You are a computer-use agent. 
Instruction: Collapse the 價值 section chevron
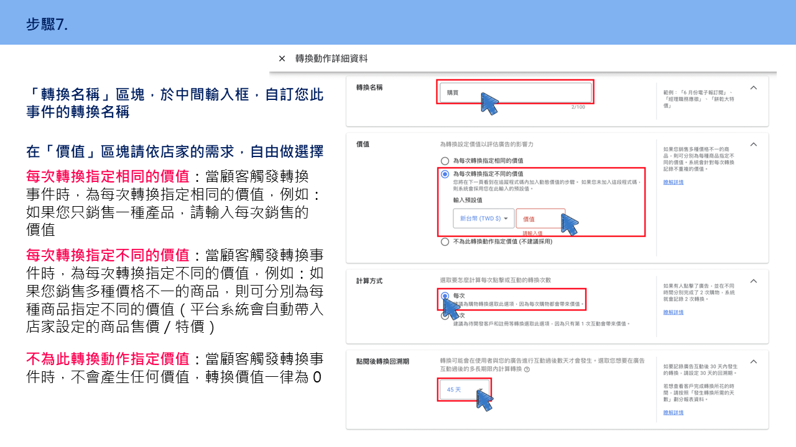[754, 144]
